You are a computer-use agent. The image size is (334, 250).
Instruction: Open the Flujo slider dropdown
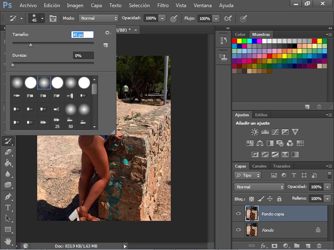(x=216, y=19)
